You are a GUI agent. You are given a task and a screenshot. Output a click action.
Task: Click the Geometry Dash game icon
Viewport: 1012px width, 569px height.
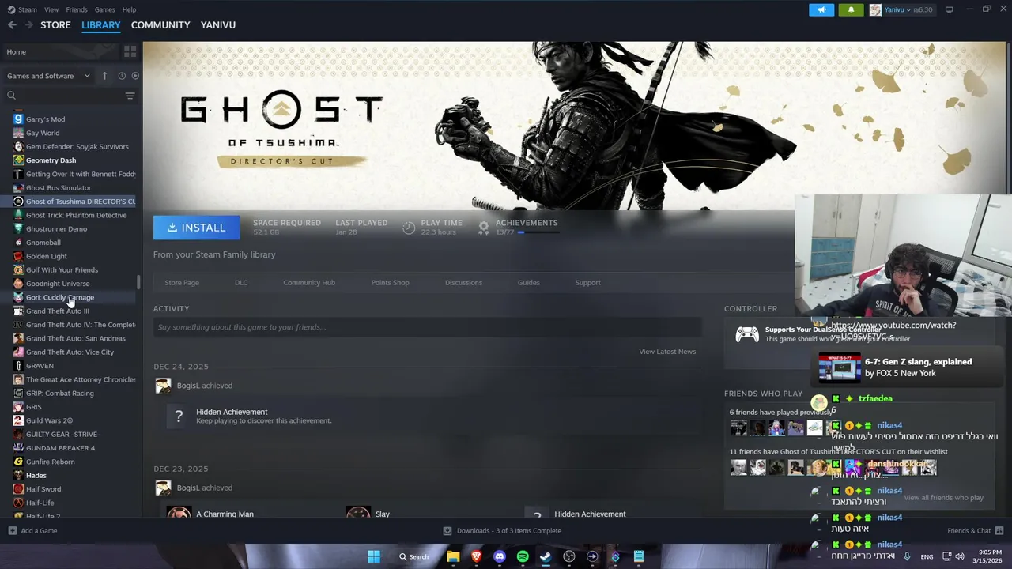[18, 160]
